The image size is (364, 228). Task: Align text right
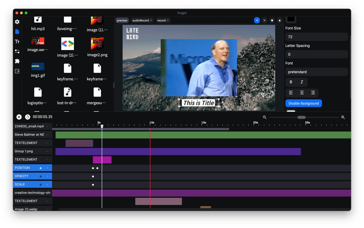[313, 93]
